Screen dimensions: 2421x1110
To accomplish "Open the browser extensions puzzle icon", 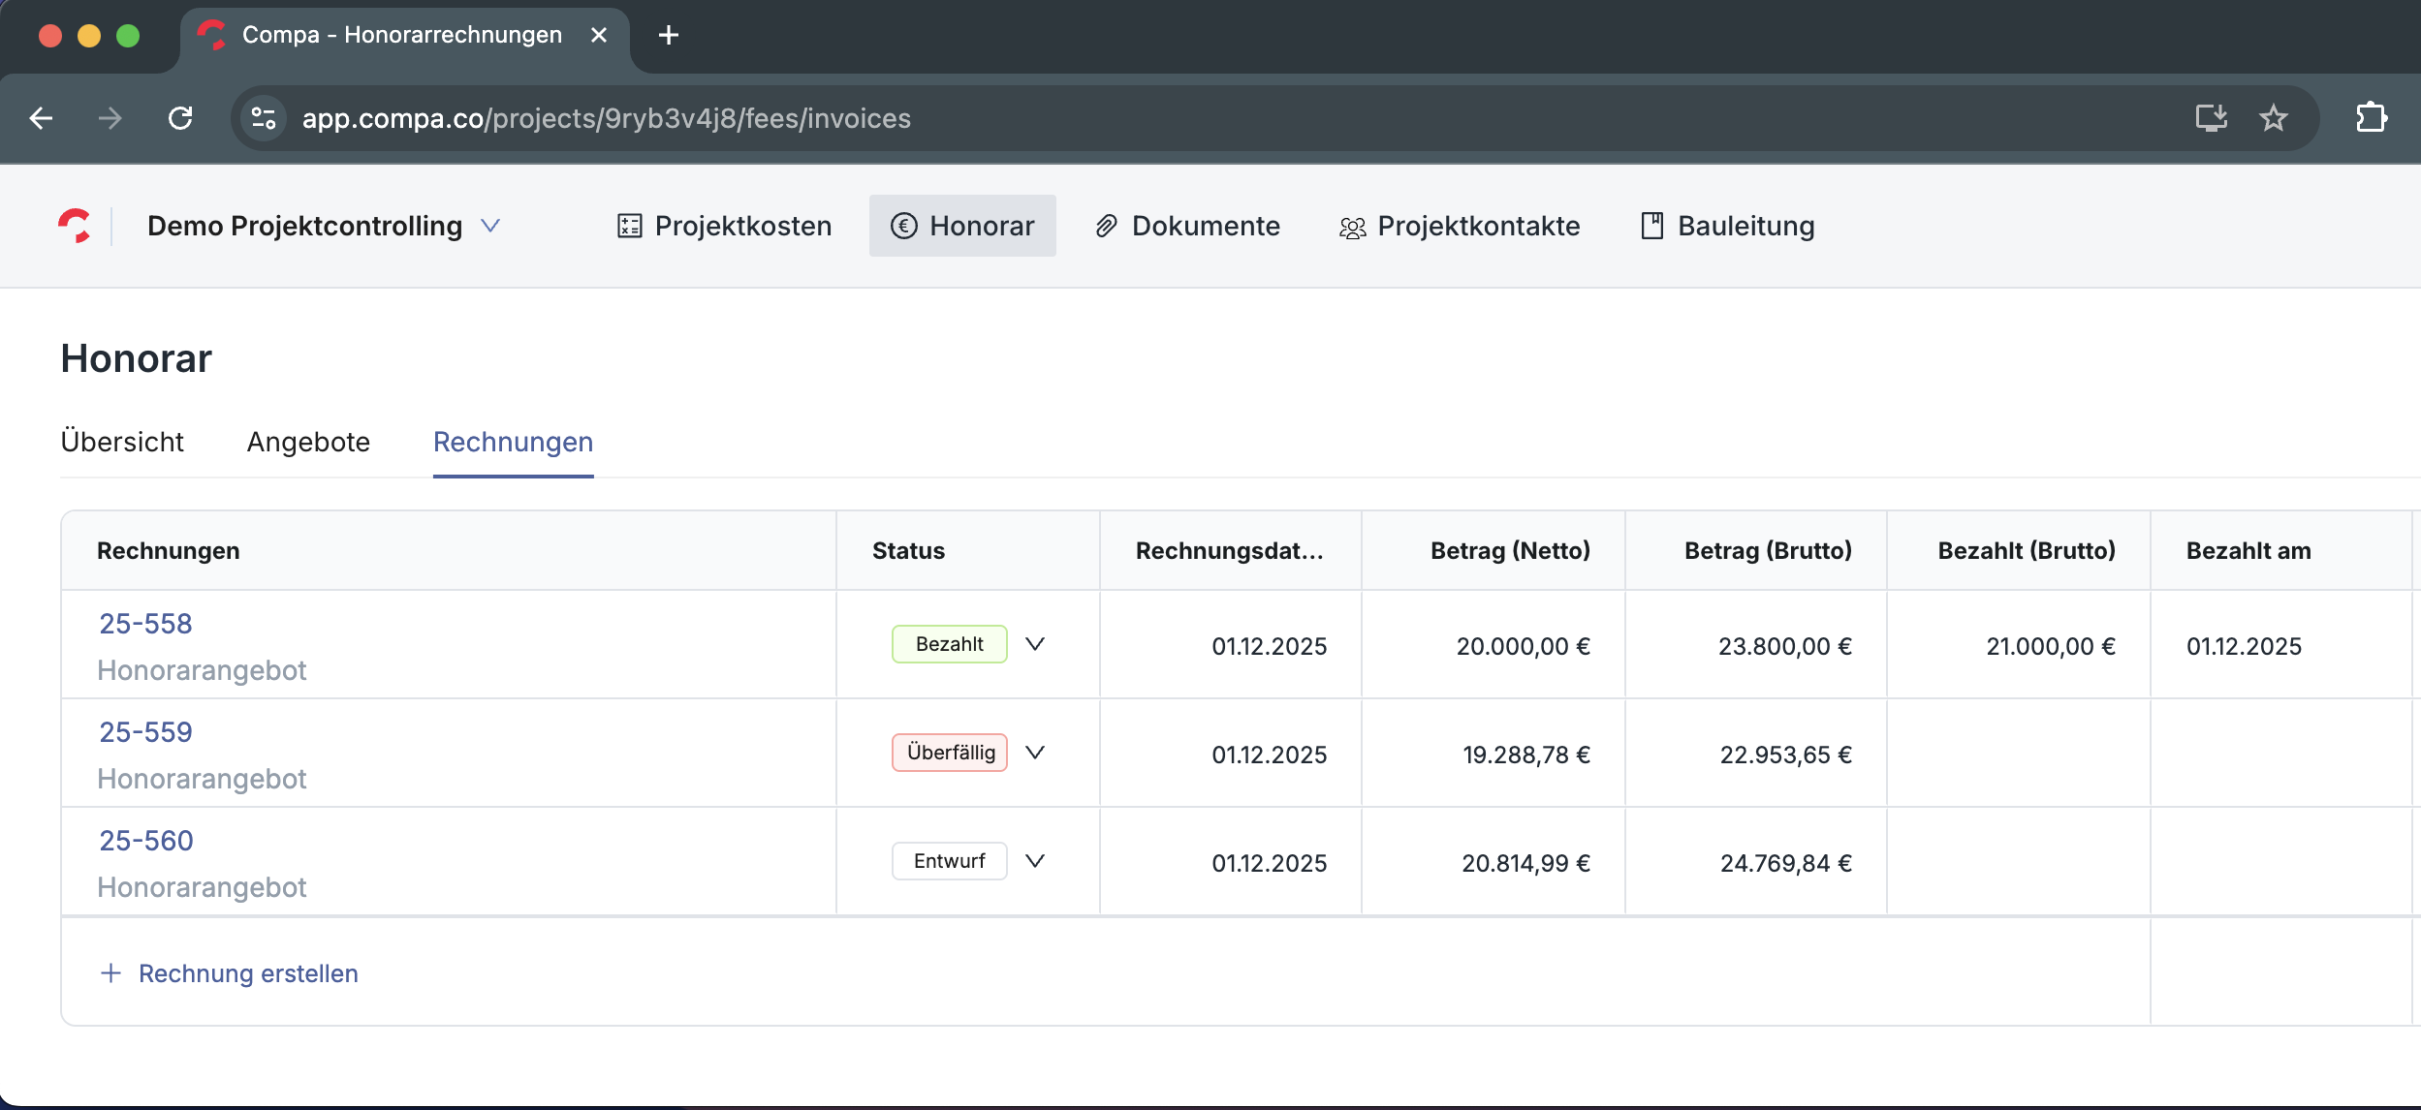I will pos(2371,118).
